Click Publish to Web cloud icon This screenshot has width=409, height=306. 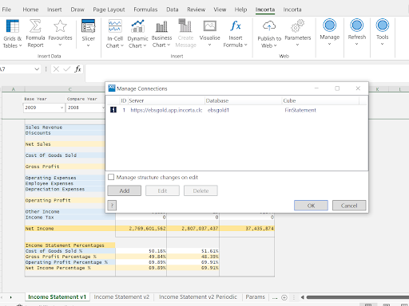[269, 26]
